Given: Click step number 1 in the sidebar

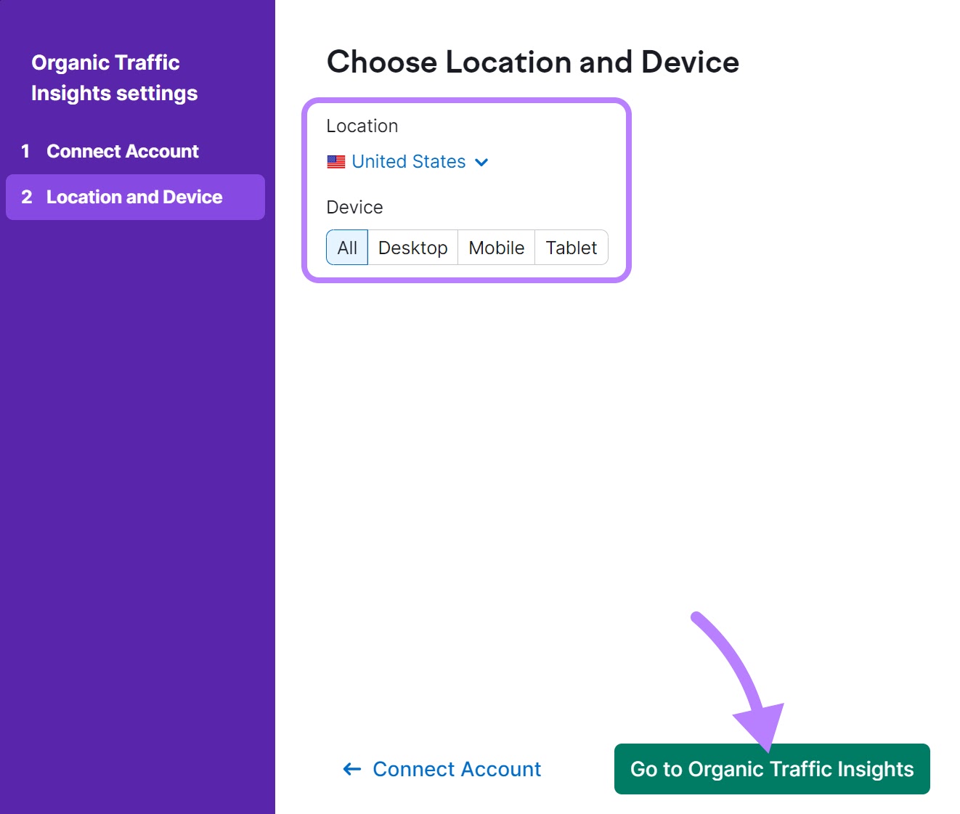Looking at the screenshot, I should pyautogui.click(x=26, y=151).
